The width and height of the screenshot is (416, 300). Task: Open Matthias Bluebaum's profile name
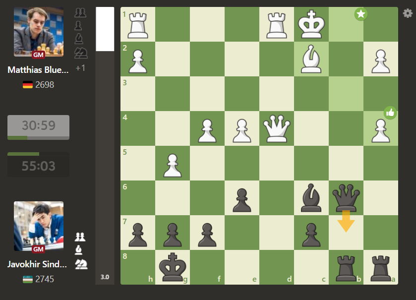pyautogui.click(x=38, y=70)
